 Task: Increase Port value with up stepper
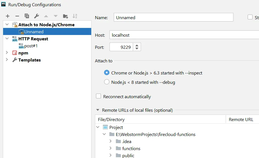click(137, 45)
